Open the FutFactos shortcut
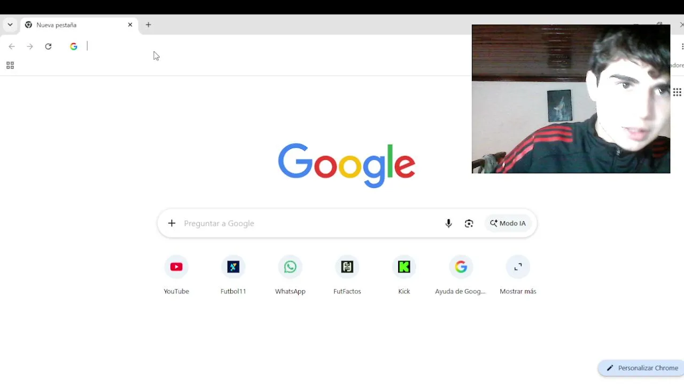Viewport: 684px width, 384px height. (347, 276)
